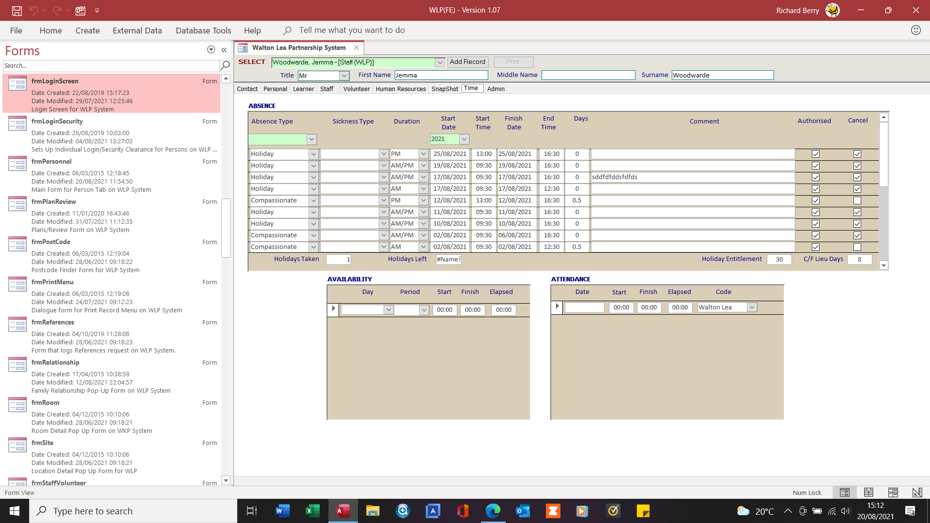Open the year 2021 filter dropdown
Viewport: 930px width, 523px height.
pos(464,139)
